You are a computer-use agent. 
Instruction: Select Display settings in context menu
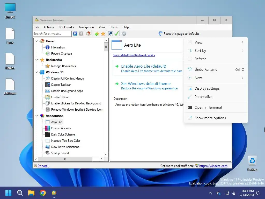pyautogui.click(x=216, y=89)
